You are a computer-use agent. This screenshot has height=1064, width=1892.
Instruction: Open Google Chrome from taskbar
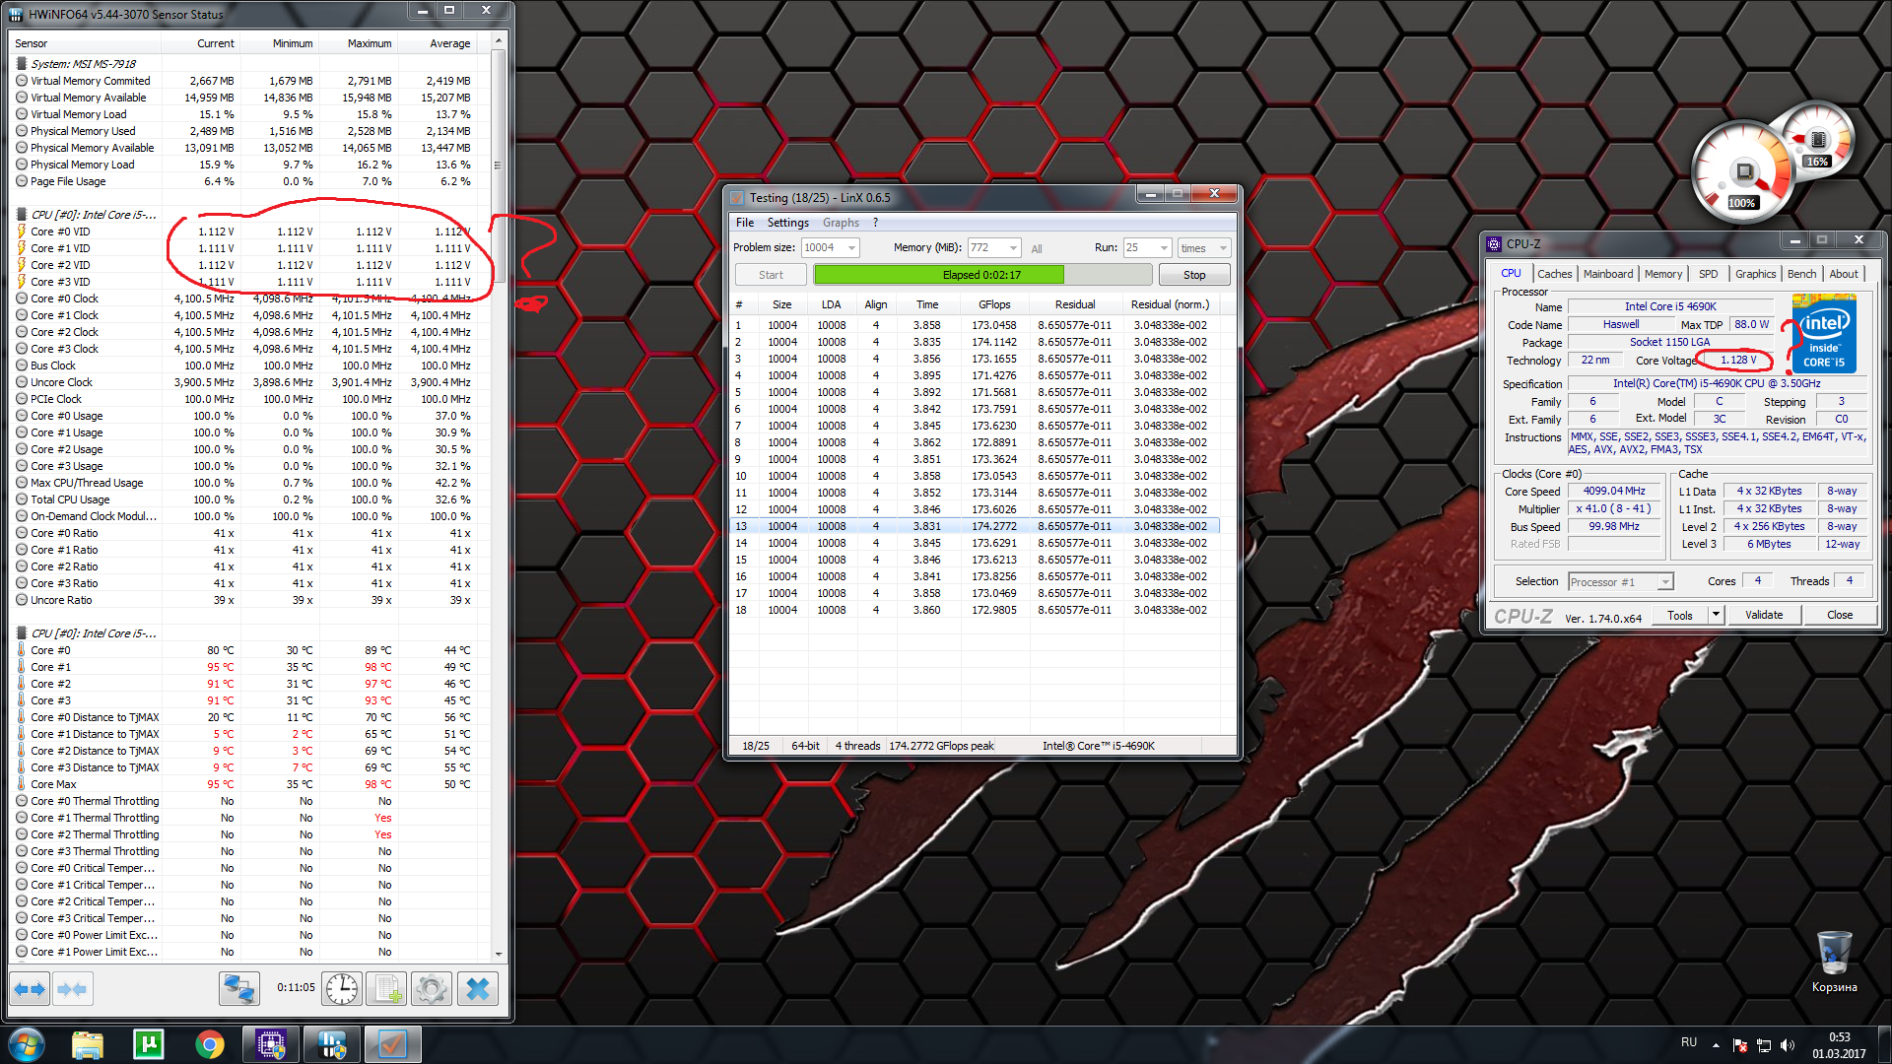click(x=209, y=1044)
